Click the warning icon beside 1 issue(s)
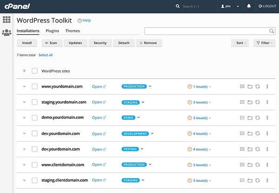 coord(190,87)
